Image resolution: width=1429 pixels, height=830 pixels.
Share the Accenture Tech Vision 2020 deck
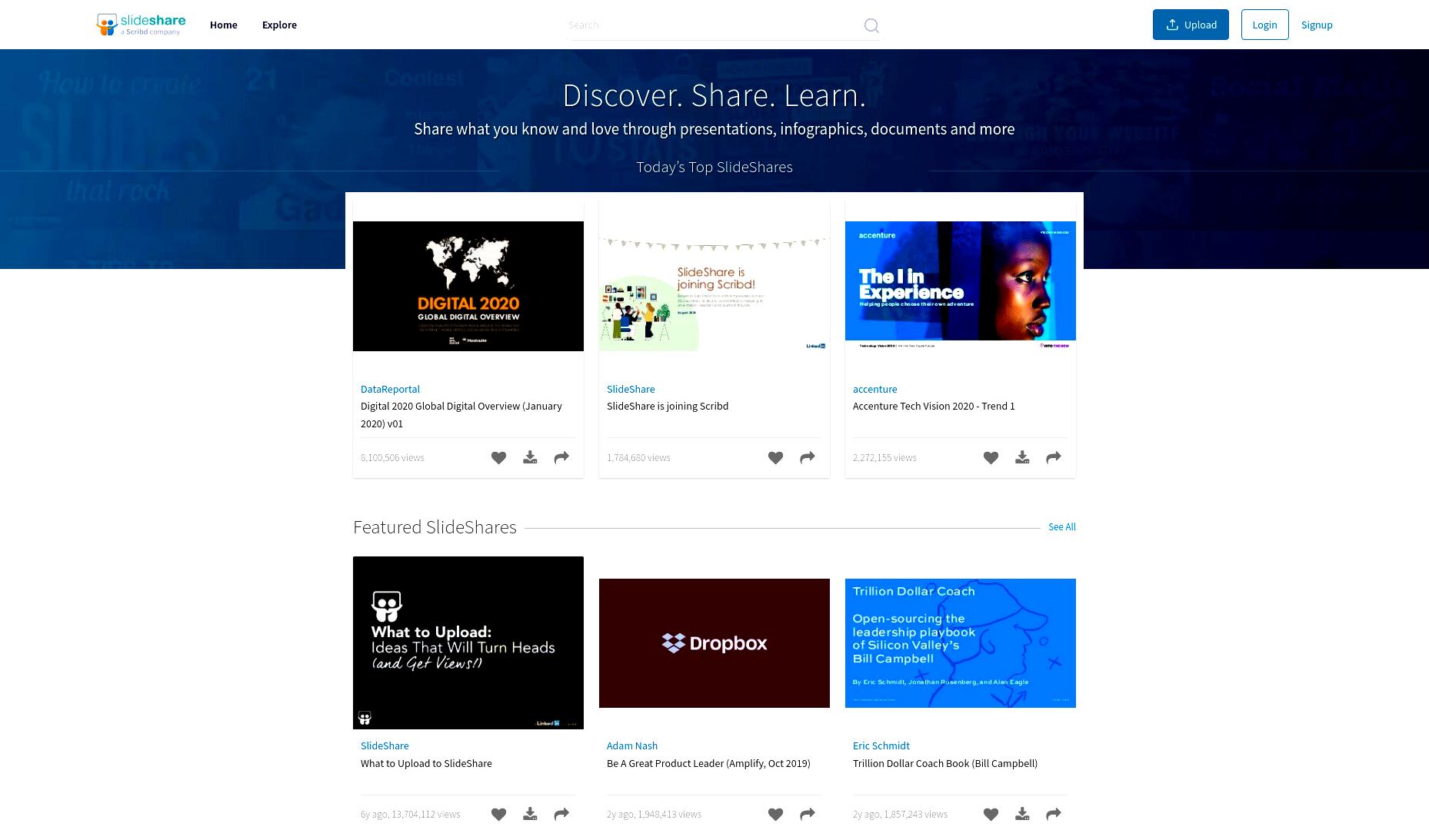tap(1054, 458)
